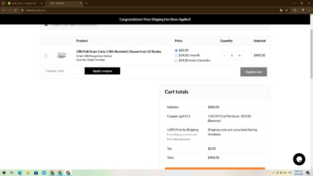The height and width of the screenshot is (176, 313).
Task: Go forward in browser history
Action: [x=9, y=10]
